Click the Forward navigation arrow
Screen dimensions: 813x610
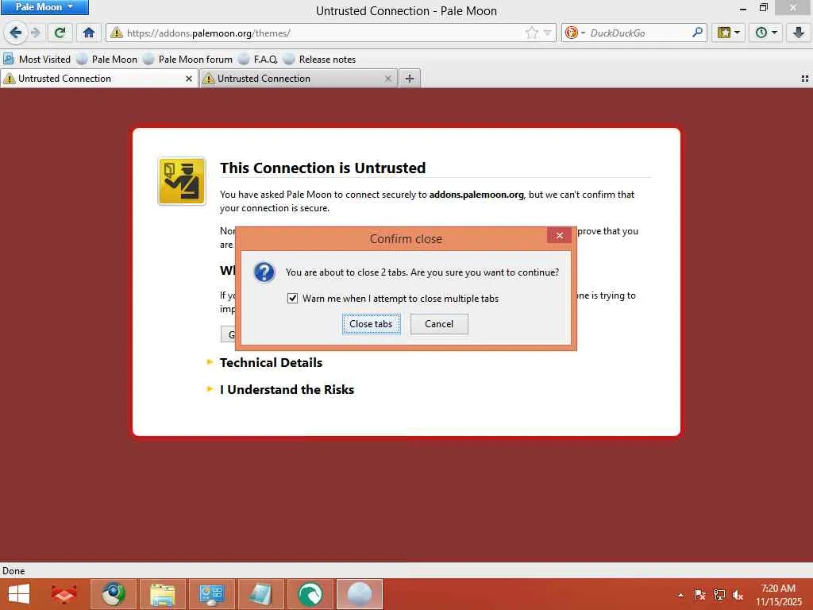35,33
